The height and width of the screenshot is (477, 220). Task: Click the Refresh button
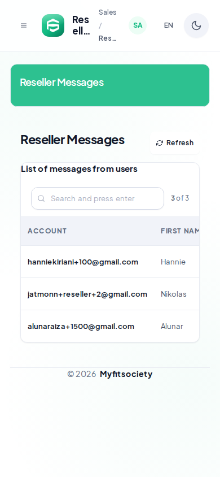click(x=175, y=143)
